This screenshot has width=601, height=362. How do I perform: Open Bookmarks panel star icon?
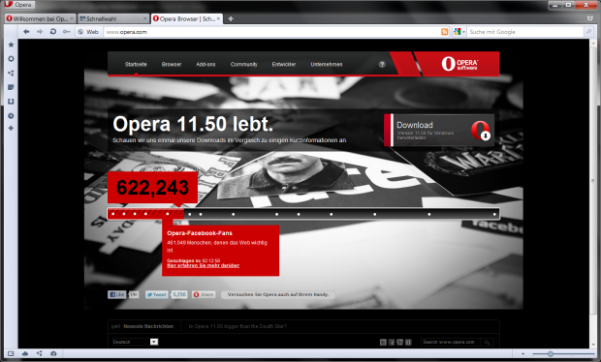tap(11, 45)
